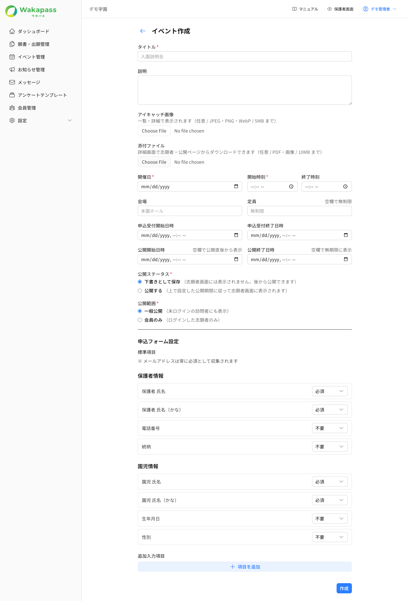Click the 定員 input field
Viewport: 408px width, 601px height.
coord(300,211)
